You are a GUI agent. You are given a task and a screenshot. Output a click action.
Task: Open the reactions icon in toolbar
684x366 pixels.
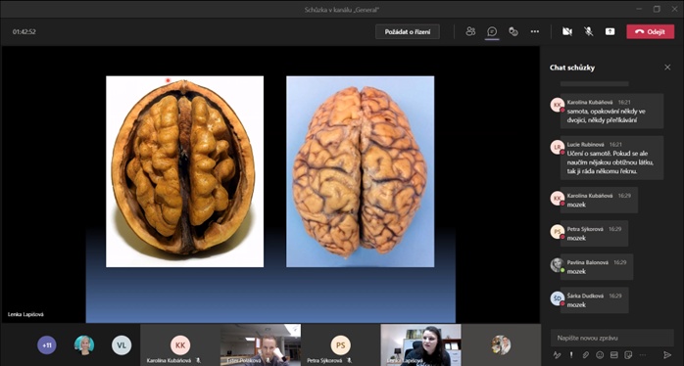coord(513,31)
